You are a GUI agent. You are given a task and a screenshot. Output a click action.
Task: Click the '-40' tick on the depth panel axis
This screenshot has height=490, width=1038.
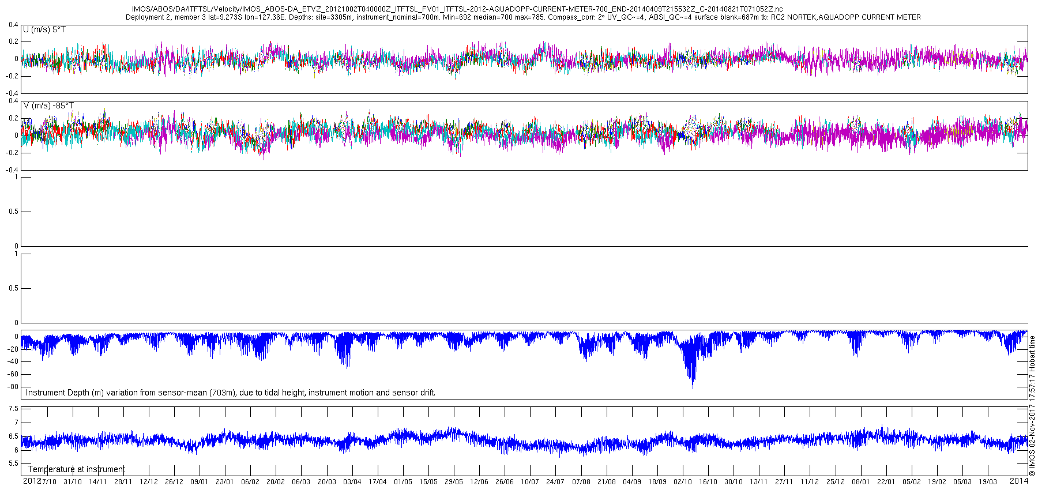13,361
